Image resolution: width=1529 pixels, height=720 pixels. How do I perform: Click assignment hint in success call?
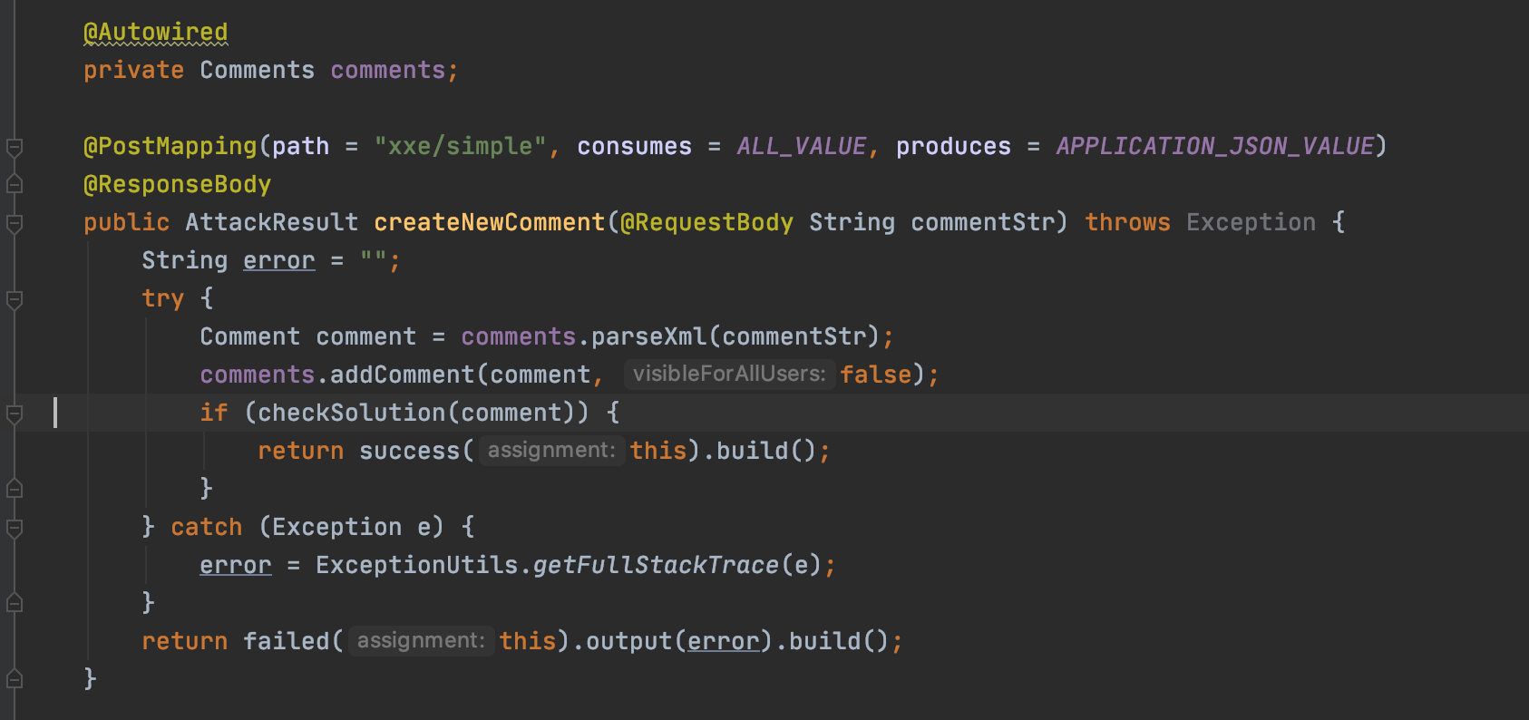[551, 450]
